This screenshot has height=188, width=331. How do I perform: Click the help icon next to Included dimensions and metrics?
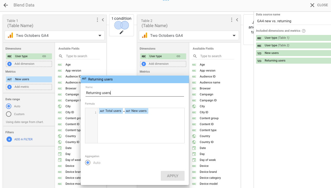(x=303, y=31)
